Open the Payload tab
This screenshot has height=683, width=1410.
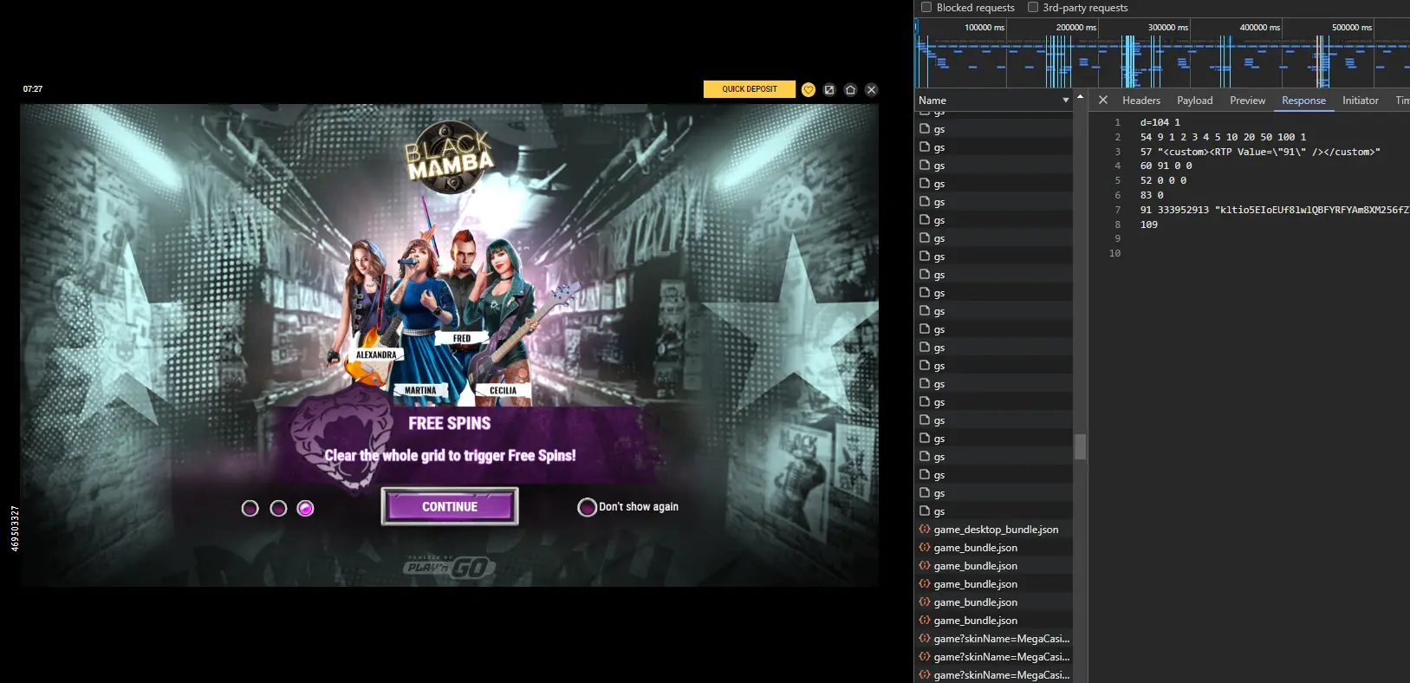pyautogui.click(x=1195, y=101)
